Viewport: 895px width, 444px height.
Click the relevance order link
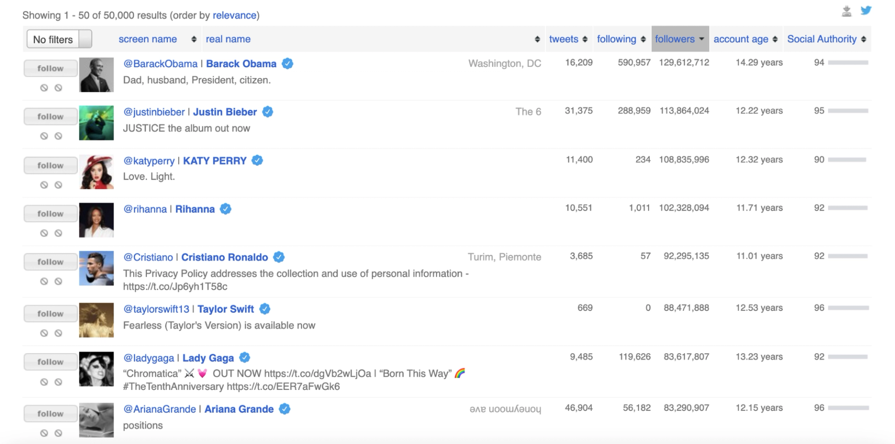tap(234, 15)
